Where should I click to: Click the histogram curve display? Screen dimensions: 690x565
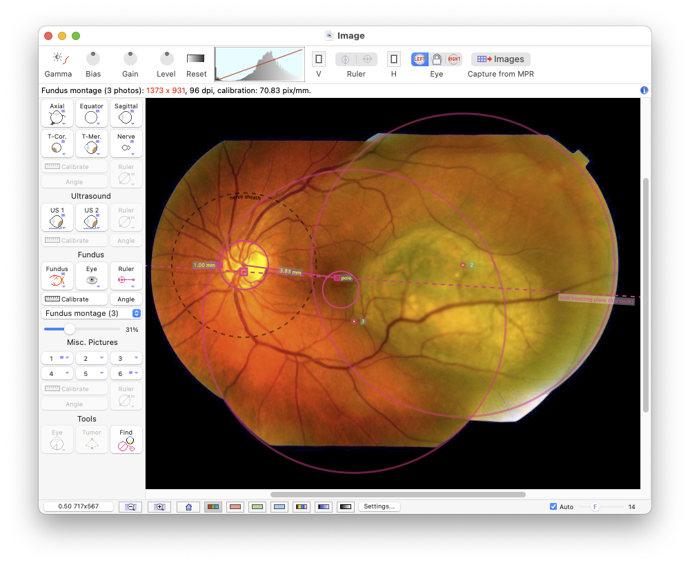(259, 64)
